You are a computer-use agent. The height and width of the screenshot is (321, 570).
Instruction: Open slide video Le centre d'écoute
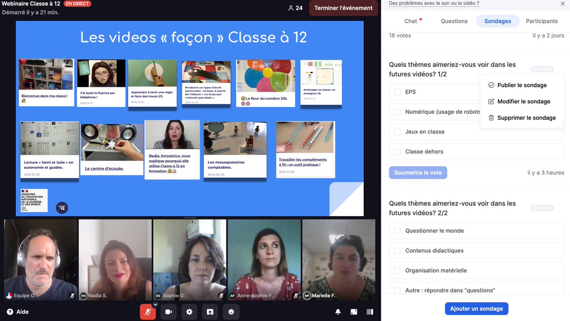pos(112,149)
